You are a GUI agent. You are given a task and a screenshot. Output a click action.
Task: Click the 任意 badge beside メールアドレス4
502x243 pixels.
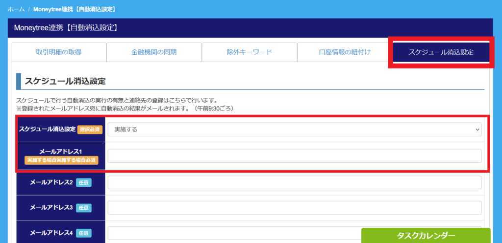[x=83, y=233]
